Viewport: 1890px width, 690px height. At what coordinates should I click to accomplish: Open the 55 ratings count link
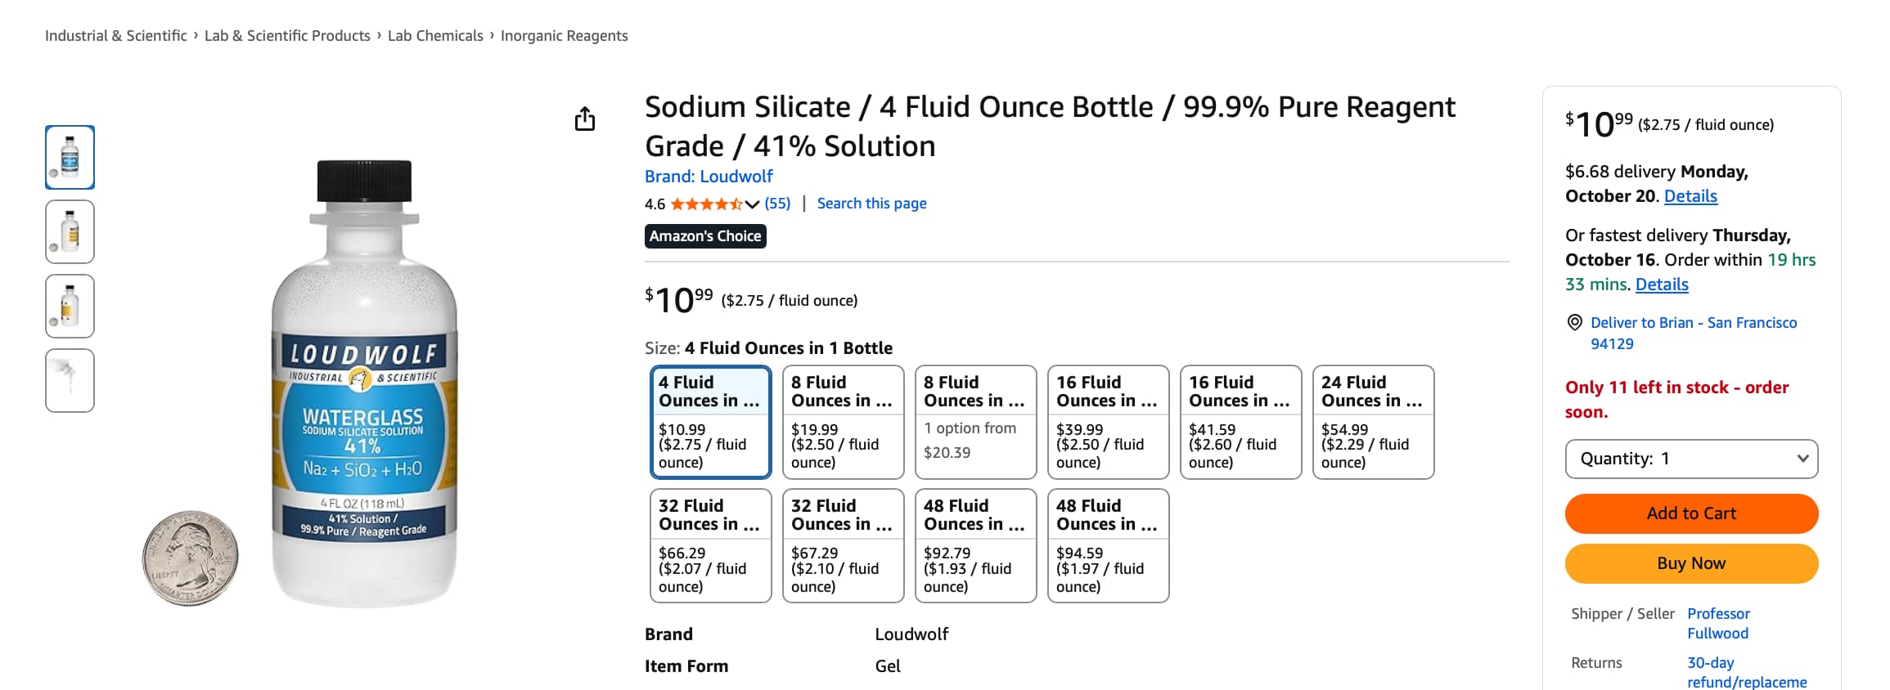coord(777,204)
